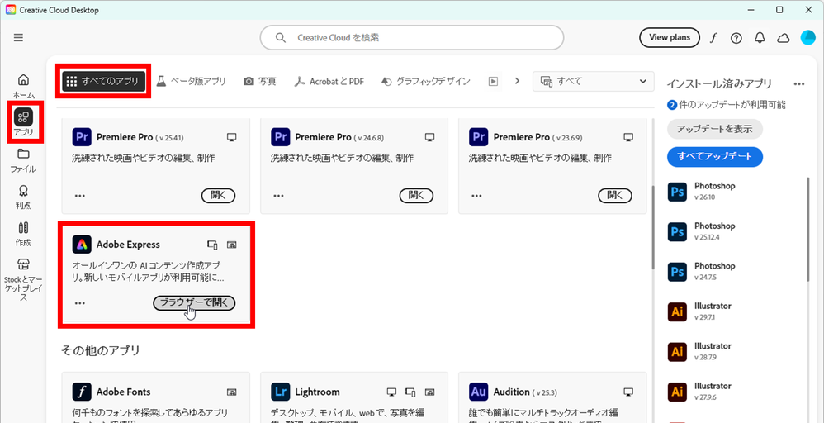Click the mobile device icon on Adobe Express

click(212, 245)
